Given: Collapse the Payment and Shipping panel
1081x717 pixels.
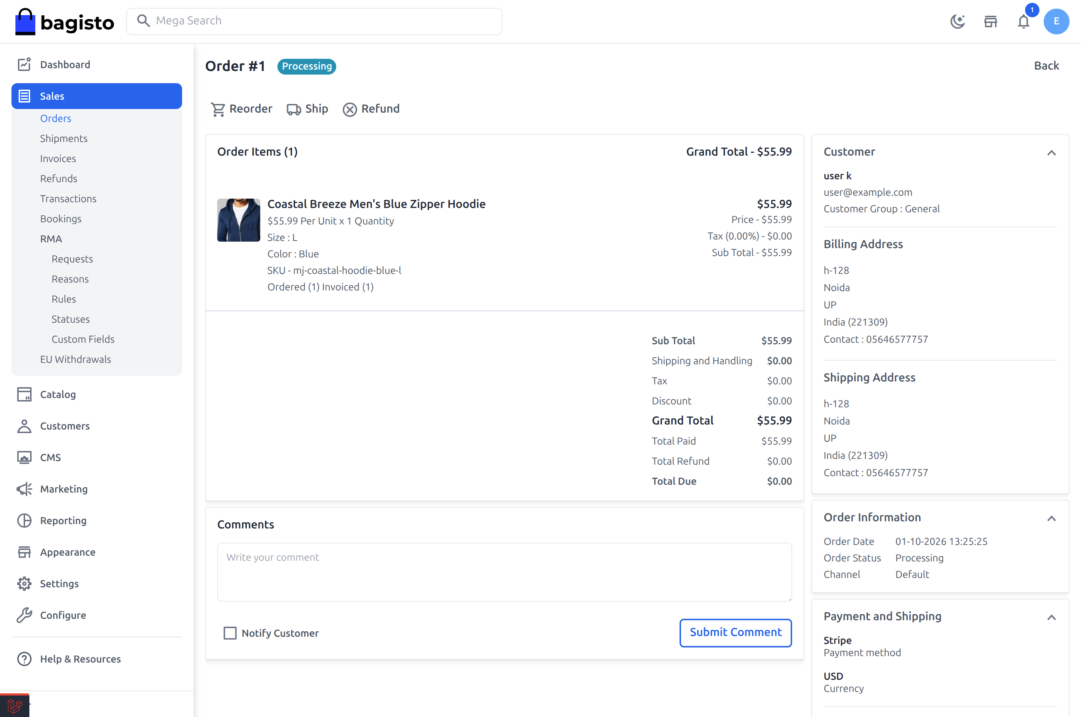Looking at the screenshot, I should point(1051,617).
